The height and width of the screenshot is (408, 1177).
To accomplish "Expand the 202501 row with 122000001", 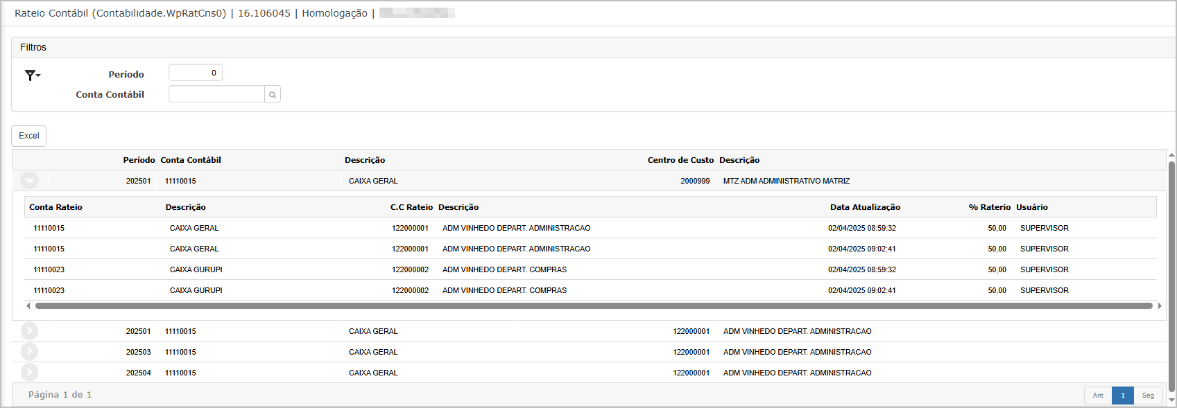I will point(29,331).
